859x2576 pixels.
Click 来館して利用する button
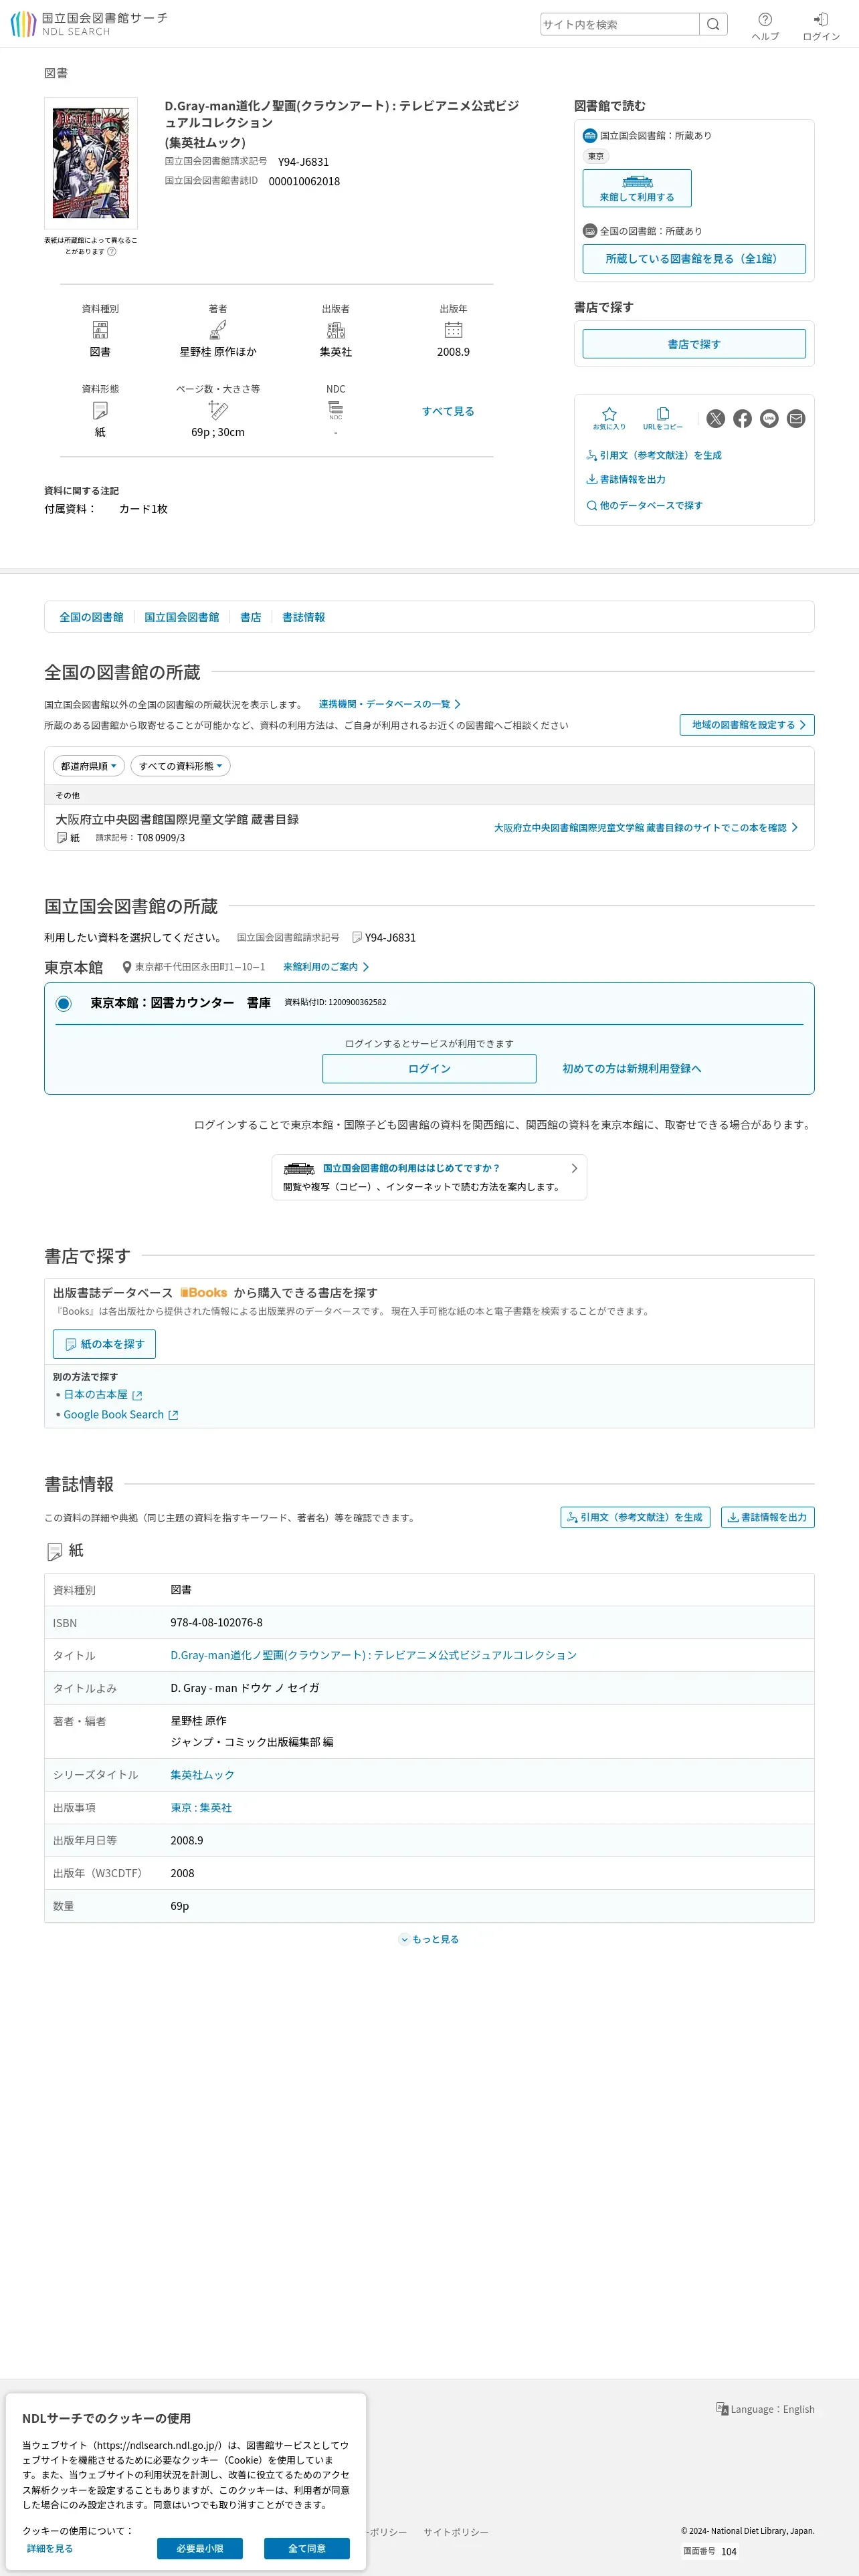coord(637,188)
